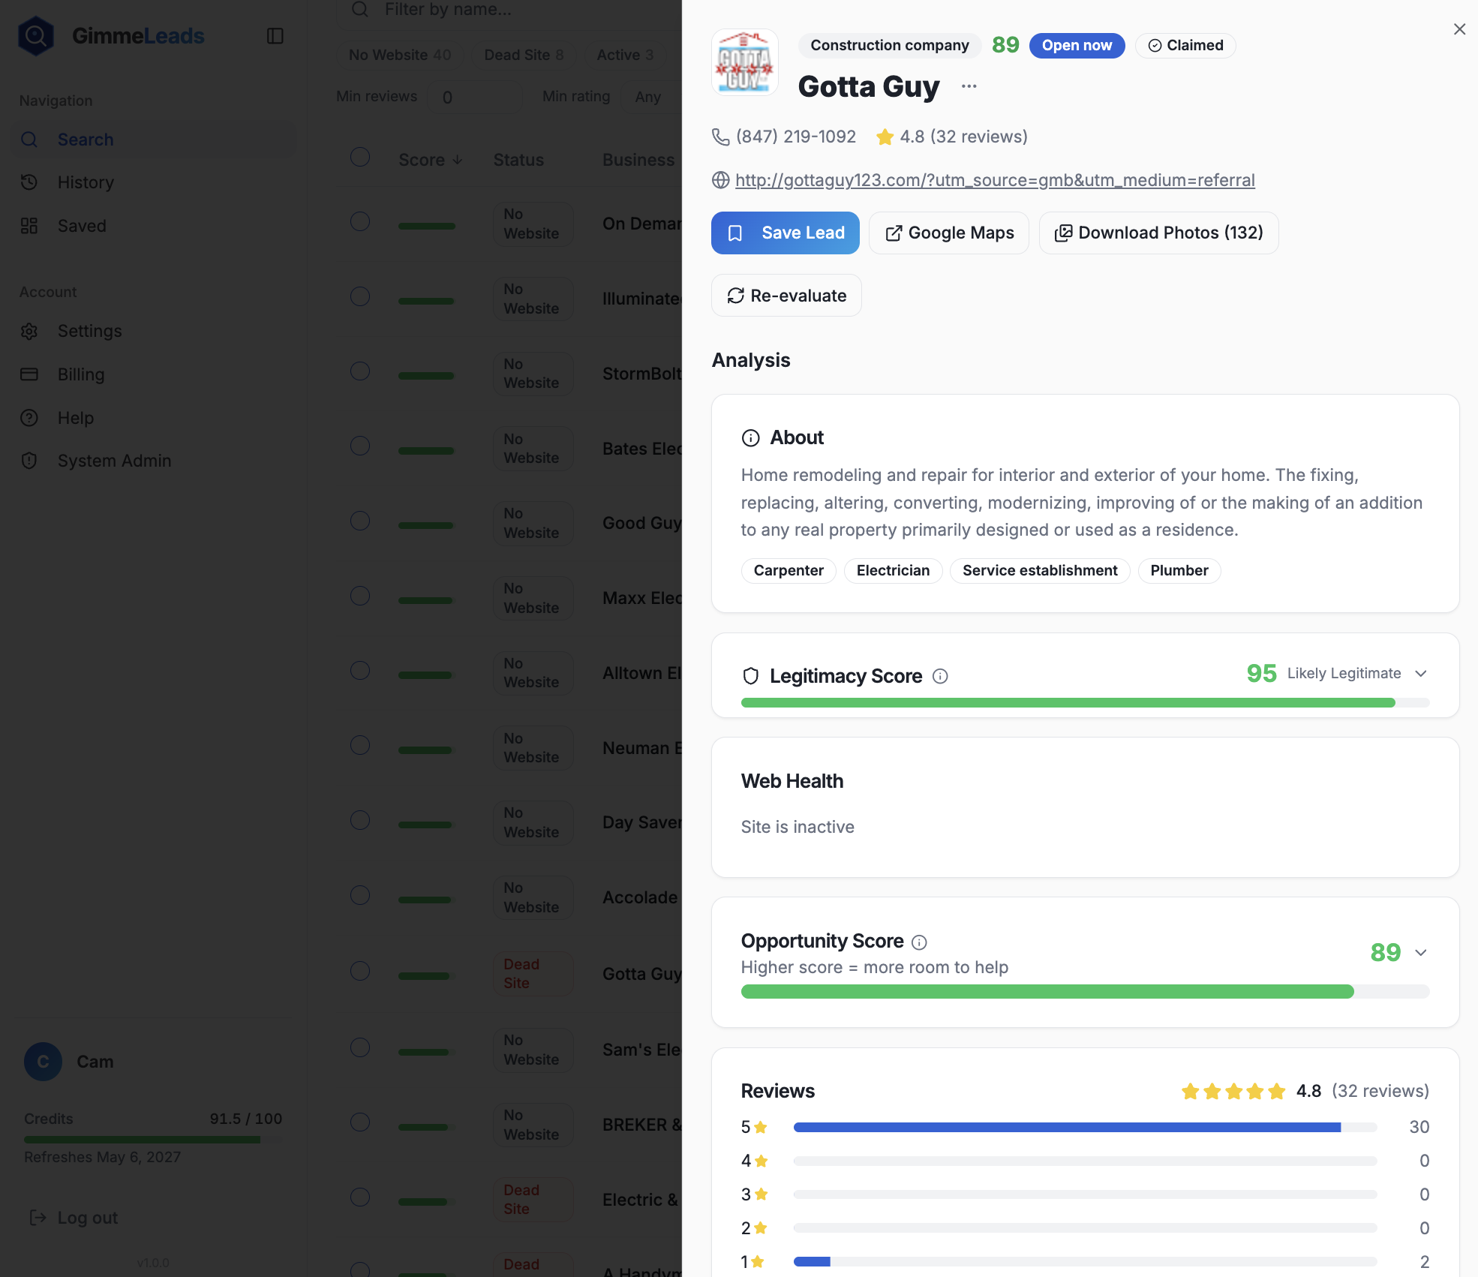1478x1277 pixels.
Task: Open the Min rating Any dropdown
Action: tap(650, 97)
